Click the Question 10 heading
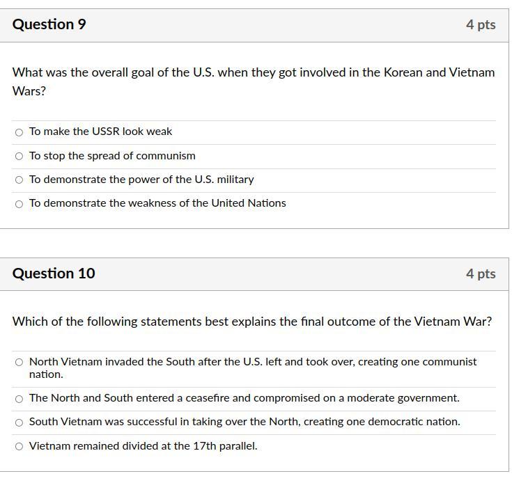Image resolution: width=512 pixels, height=483 pixels. (x=54, y=274)
